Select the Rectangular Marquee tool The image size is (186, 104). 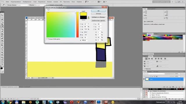point(2,17)
